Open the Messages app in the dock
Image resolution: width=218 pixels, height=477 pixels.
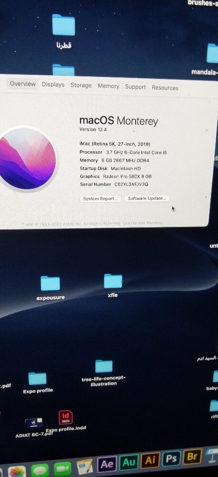[x=40, y=470]
